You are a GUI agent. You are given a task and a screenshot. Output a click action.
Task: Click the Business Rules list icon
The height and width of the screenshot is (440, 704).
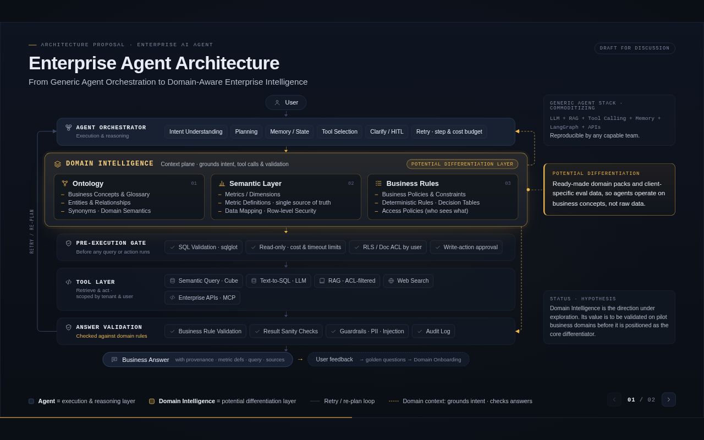(378, 184)
